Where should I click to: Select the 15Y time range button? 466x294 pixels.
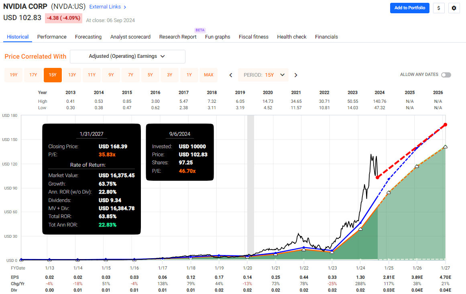pos(53,75)
